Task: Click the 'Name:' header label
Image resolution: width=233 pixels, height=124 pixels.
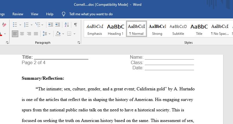Action: [x=136, y=57]
